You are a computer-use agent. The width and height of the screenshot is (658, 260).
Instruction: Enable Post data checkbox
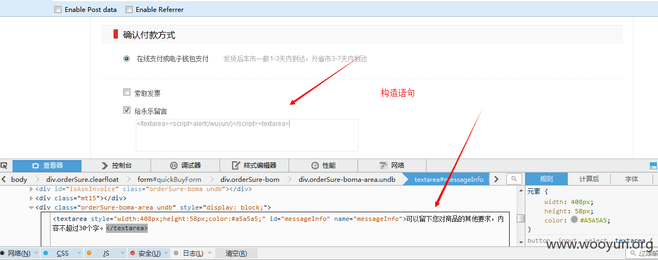58,9
